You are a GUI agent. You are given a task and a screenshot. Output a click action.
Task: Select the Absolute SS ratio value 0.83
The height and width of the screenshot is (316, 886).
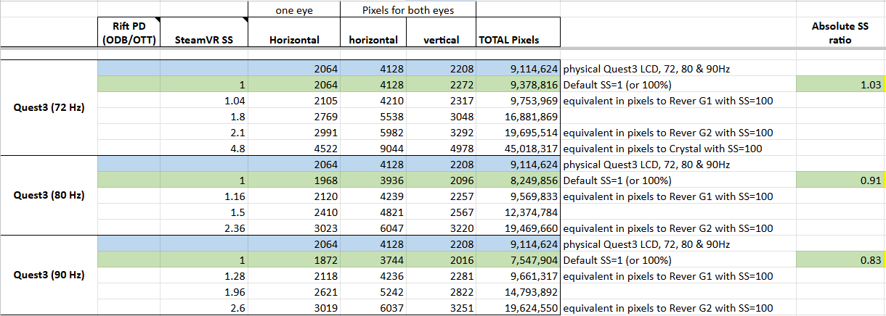pos(841,260)
